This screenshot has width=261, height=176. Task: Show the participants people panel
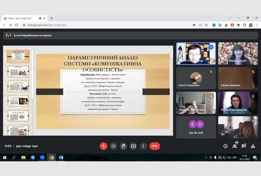click(x=234, y=146)
